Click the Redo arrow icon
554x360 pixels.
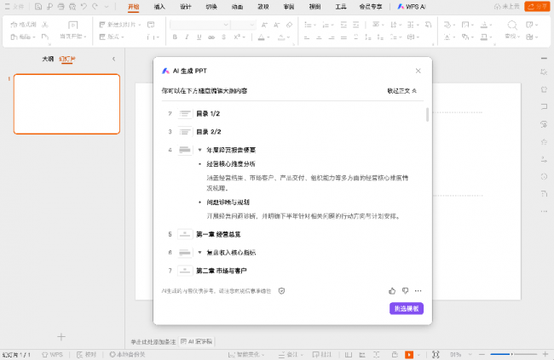coord(95,6)
